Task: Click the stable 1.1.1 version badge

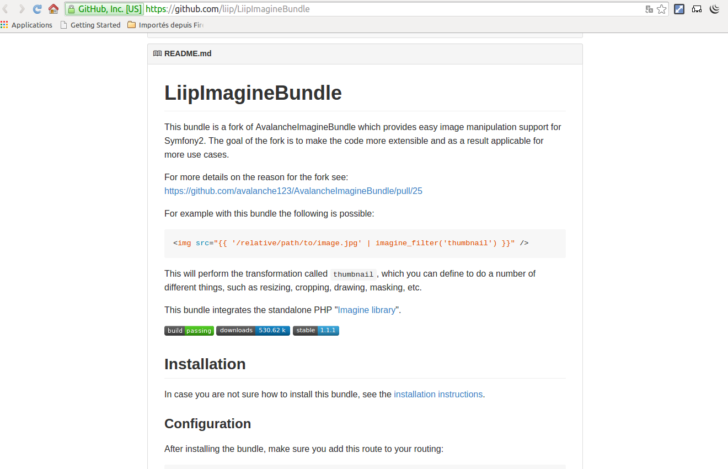Action: click(316, 331)
